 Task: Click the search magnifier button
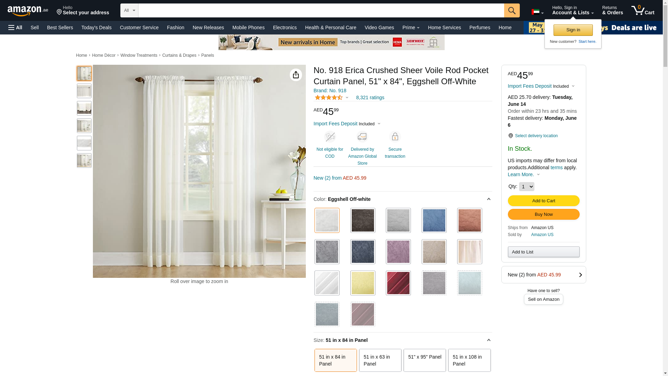click(512, 10)
